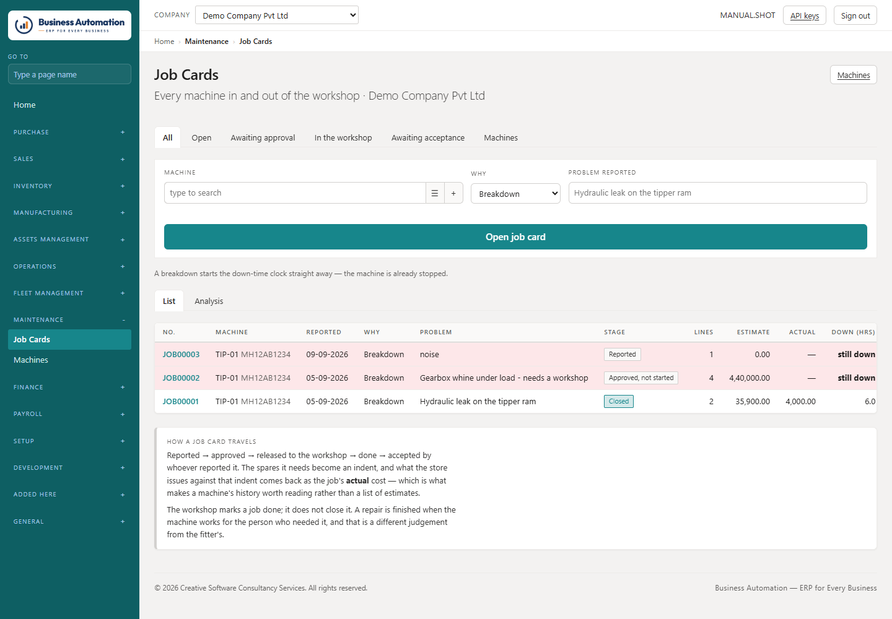Click the API keys button
Image resolution: width=892 pixels, height=619 pixels.
(805, 15)
